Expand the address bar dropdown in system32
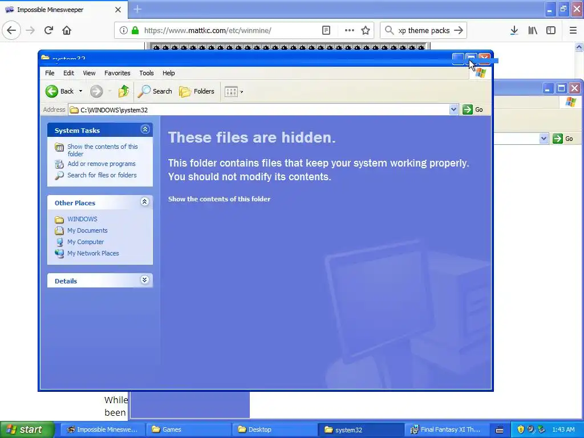This screenshot has width=584, height=438. coord(453,109)
